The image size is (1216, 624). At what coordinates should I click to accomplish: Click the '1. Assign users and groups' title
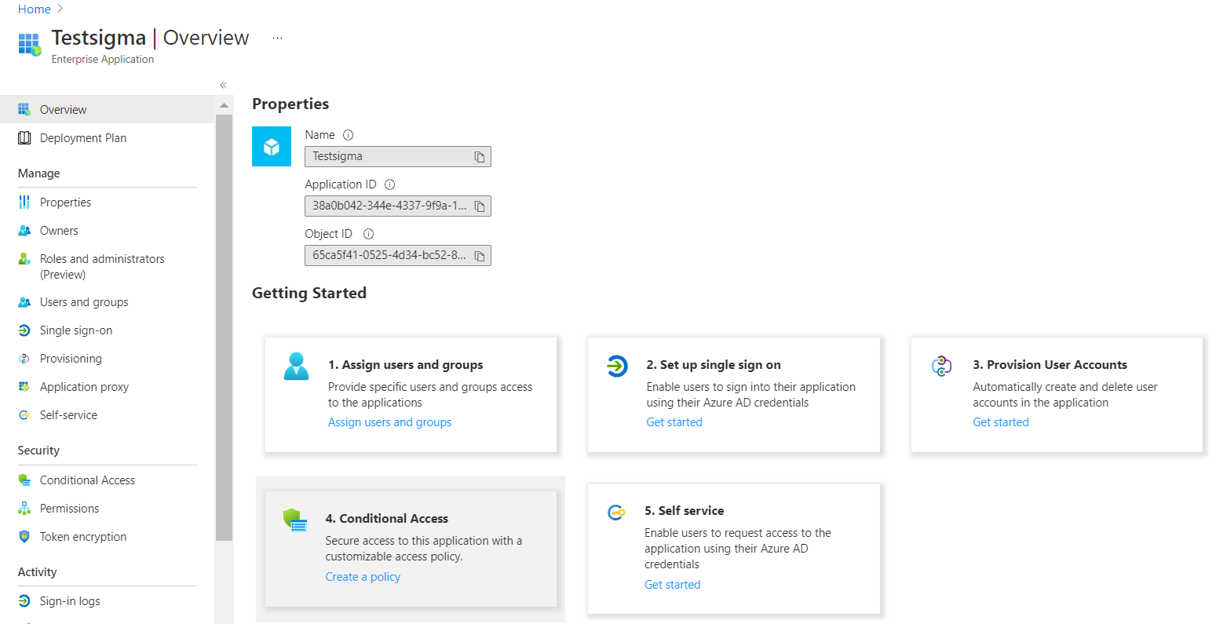tap(406, 365)
